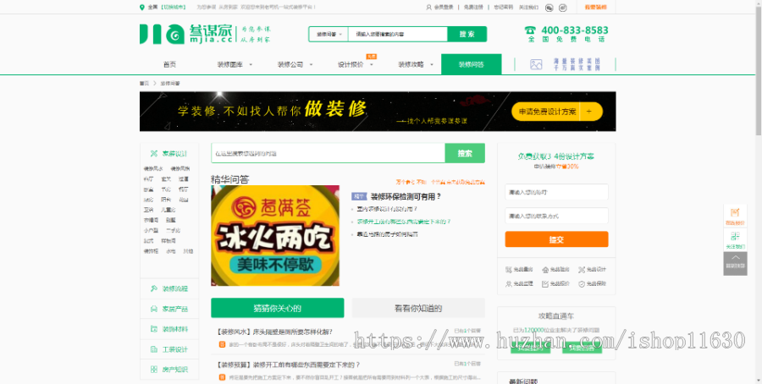Click the floating QR code follow-us icon
Screen dimensions: 762x384
[x=735, y=237]
